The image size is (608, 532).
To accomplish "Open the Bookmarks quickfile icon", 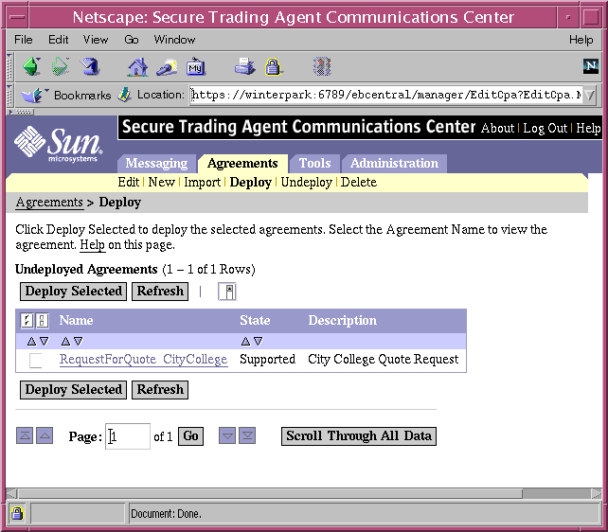I will point(33,95).
